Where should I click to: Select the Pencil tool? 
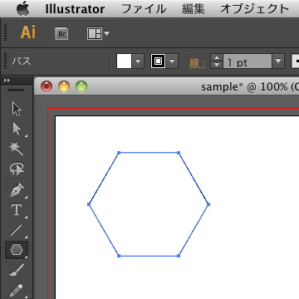pyautogui.click(x=17, y=290)
